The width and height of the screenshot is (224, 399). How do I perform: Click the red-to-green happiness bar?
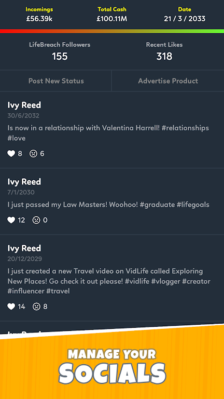(x=112, y=31)
